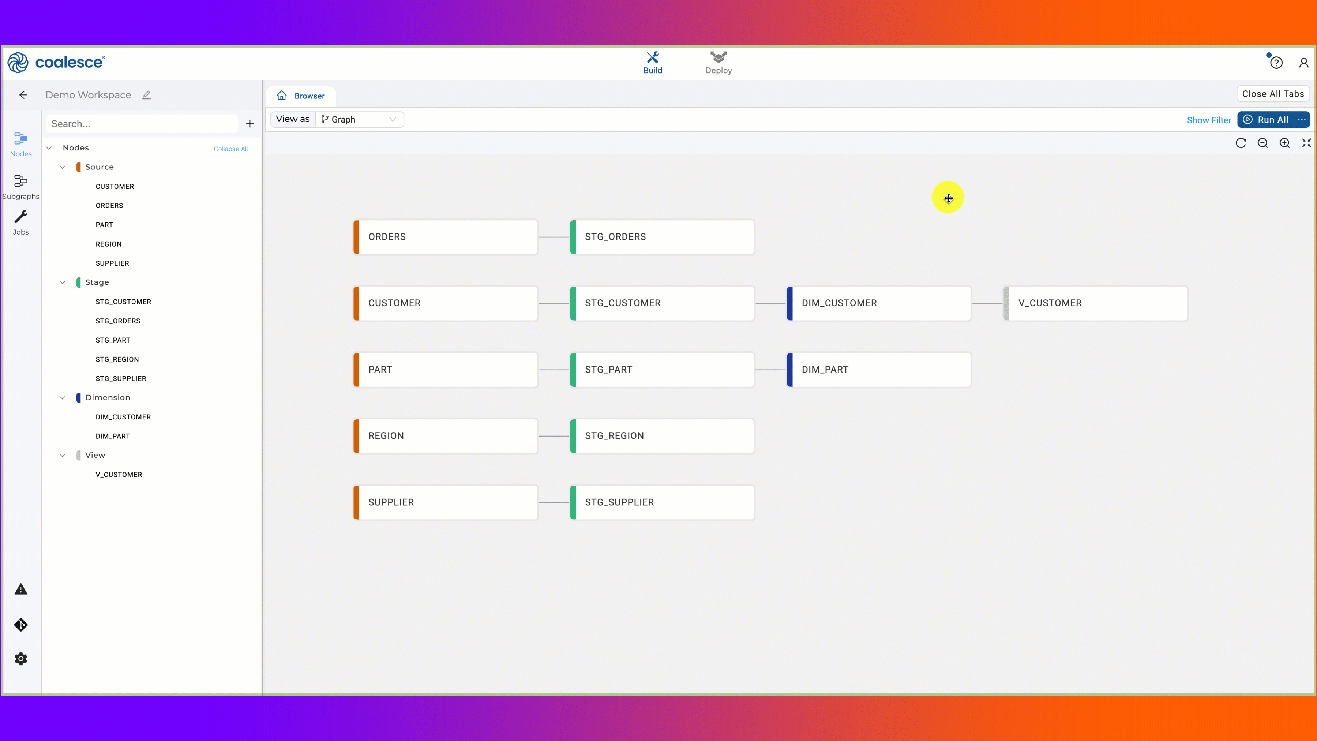This screenshot has width=1317, height=741.
Task: Open the Subgraphs sidebar panel
Action: [x=21, y=187]
